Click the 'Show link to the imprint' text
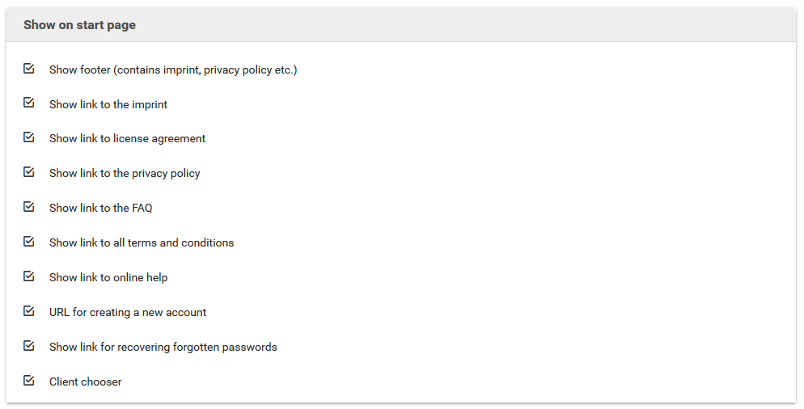 (108, 105)
